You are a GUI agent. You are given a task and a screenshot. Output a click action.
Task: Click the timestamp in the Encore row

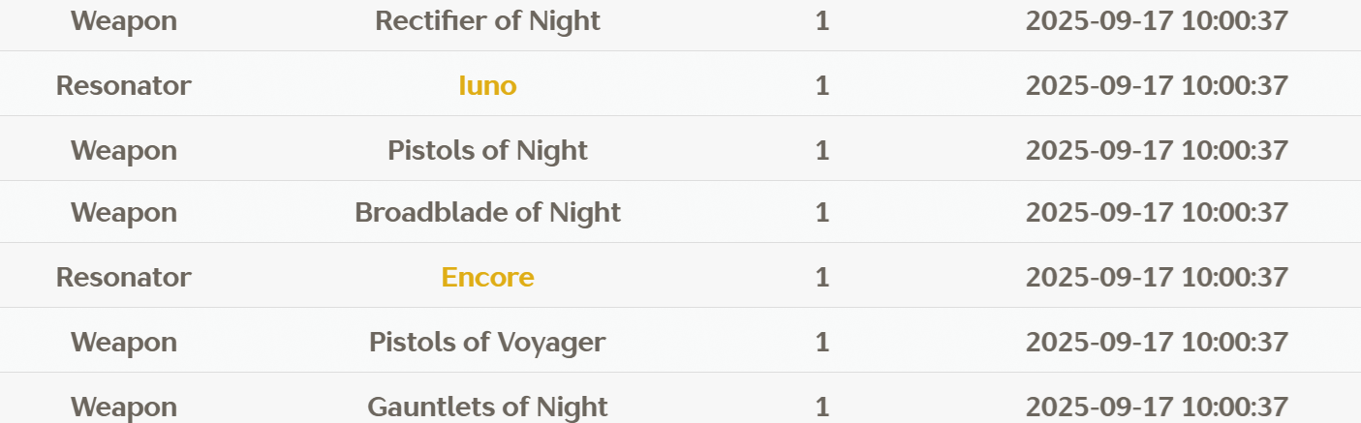1157,277
